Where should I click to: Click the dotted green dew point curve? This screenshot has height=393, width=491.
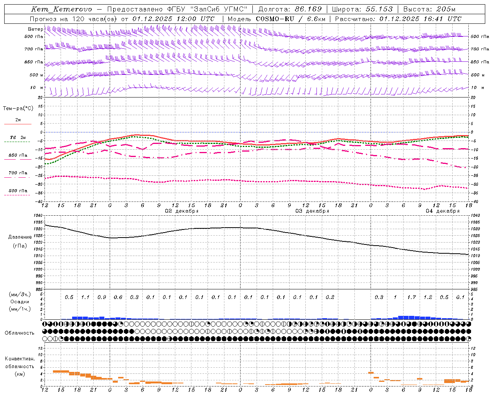257,147
